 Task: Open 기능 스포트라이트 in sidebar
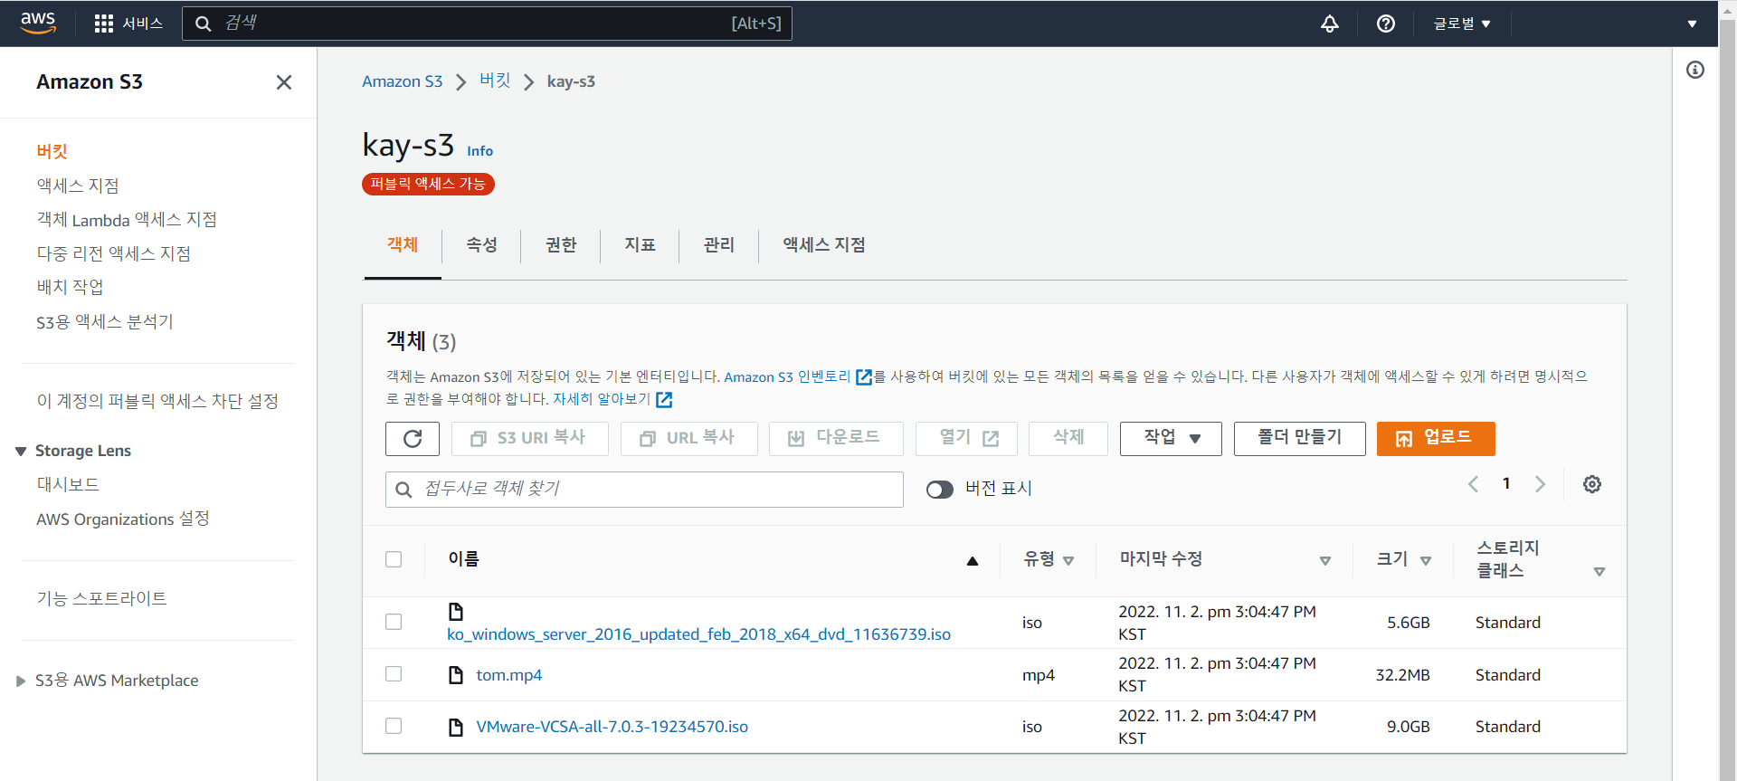click(x=101, y=598)
